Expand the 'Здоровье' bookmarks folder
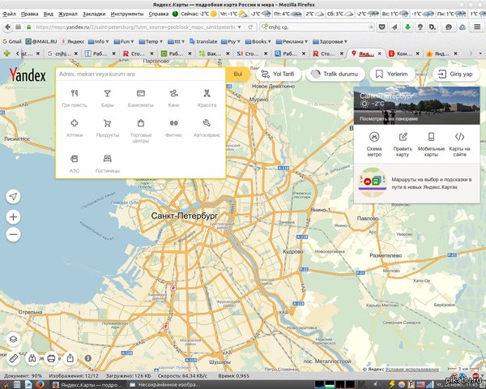Screen dimensions: 486x389 click(x=330, y=41)
